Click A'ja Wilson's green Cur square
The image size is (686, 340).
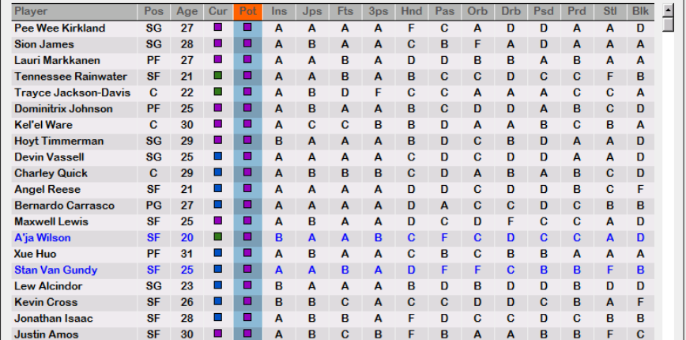(x=217, y=237)
